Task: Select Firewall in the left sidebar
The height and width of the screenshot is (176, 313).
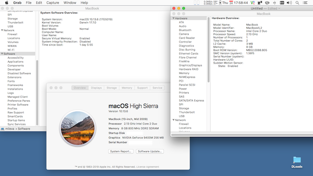Action: (12, 34)
